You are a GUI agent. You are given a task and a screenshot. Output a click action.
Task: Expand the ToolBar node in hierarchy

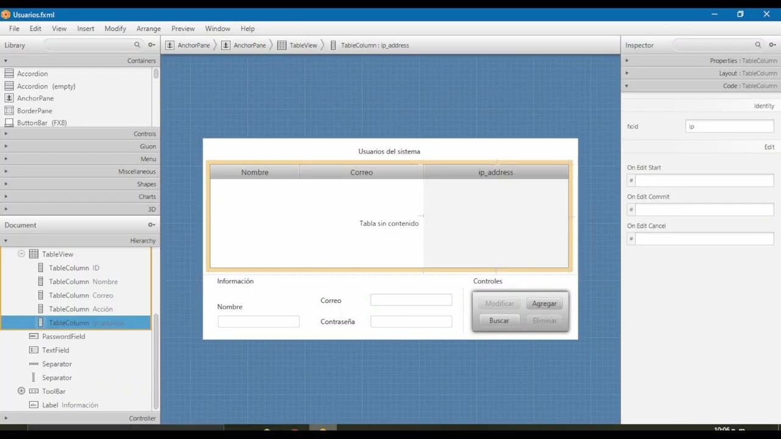click(x=21, y=391)
